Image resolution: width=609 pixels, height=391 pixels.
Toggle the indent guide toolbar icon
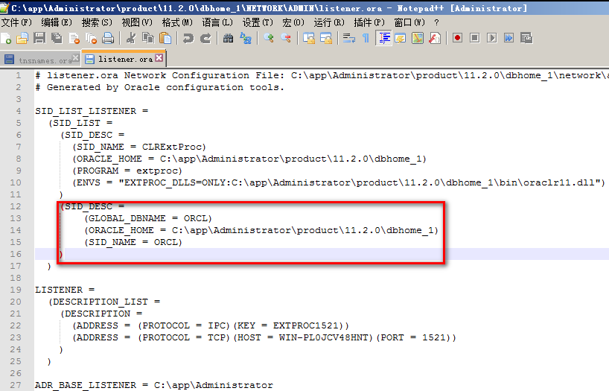point(383,38)
